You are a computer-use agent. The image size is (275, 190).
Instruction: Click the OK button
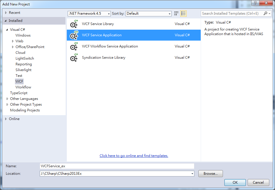click(x=235, y=183)
